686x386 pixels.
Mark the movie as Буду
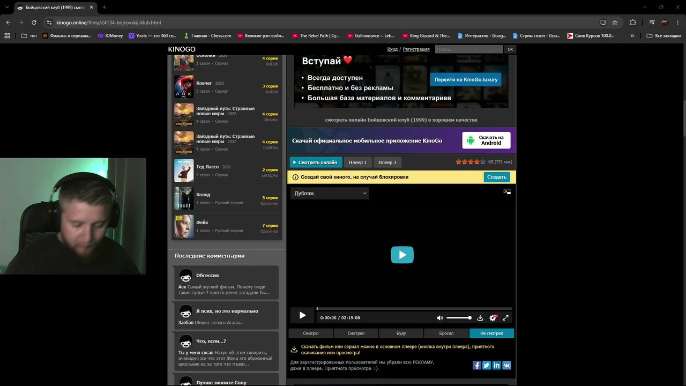click(x=401, y=333)
